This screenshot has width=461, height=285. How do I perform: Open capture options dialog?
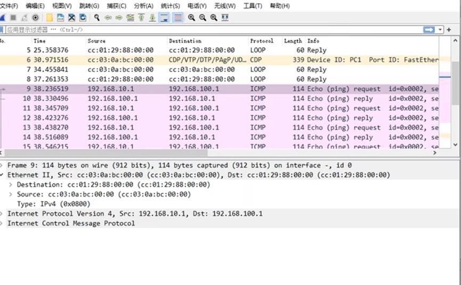pyautogui.click(x=36, y=18)
